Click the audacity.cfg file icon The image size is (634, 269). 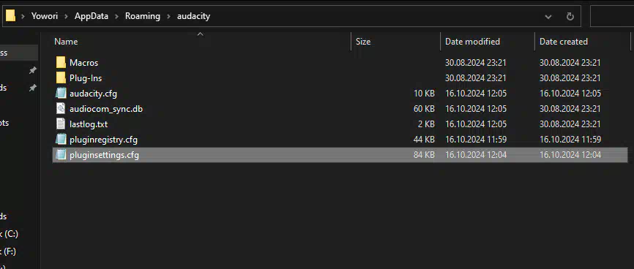[61, 94]
